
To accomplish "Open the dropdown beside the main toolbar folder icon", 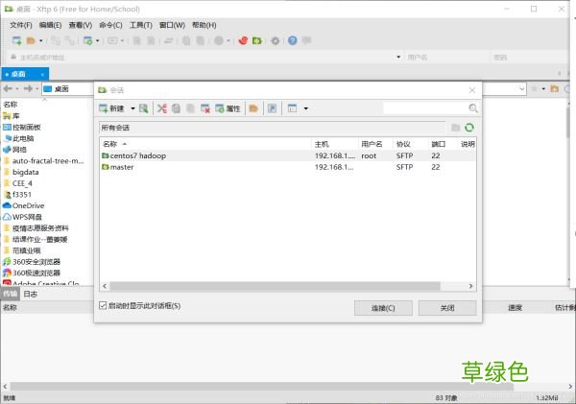I will [x=40, y=40].
